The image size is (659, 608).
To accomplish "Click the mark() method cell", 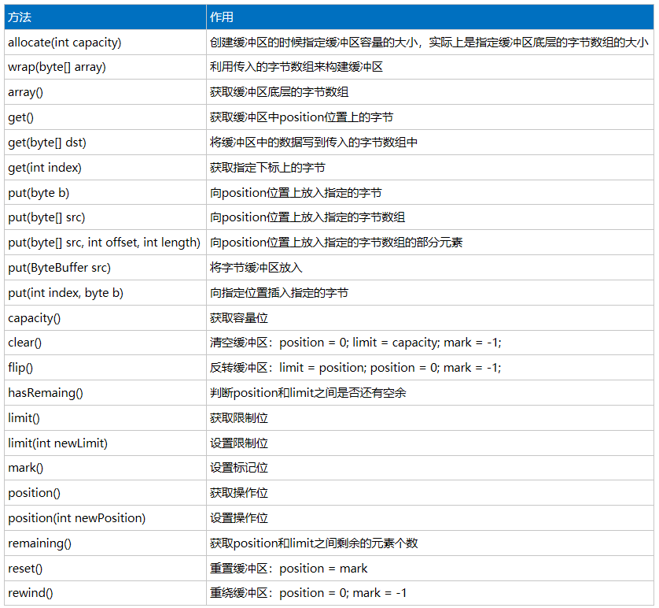I will point(105,468).
